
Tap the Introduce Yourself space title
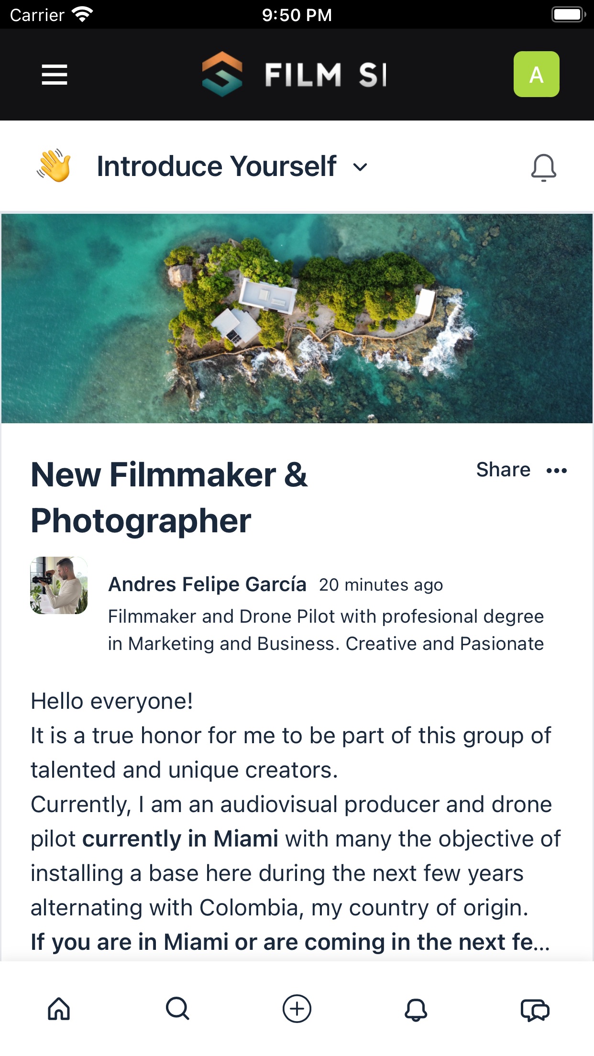pos(217,166)
